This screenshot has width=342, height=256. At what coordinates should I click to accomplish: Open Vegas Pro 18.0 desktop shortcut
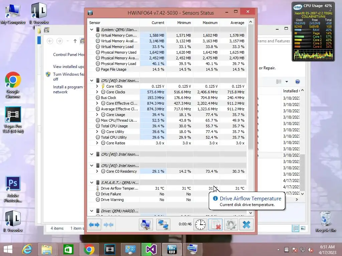[x=13, y=120]
